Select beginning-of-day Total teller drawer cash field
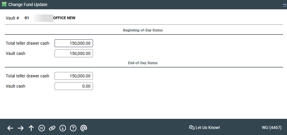This screenshot has height=135, width=287. (x=74, y=43)
